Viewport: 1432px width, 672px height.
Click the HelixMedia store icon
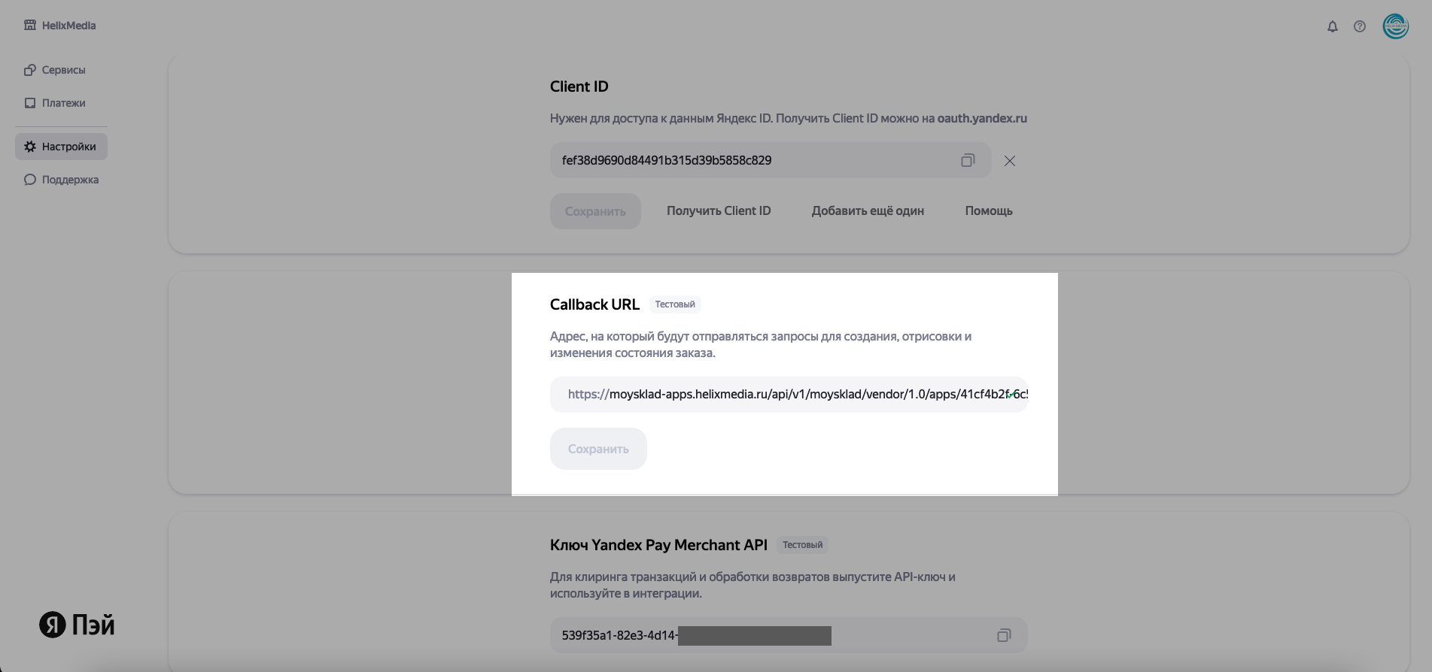coord(30,25)
